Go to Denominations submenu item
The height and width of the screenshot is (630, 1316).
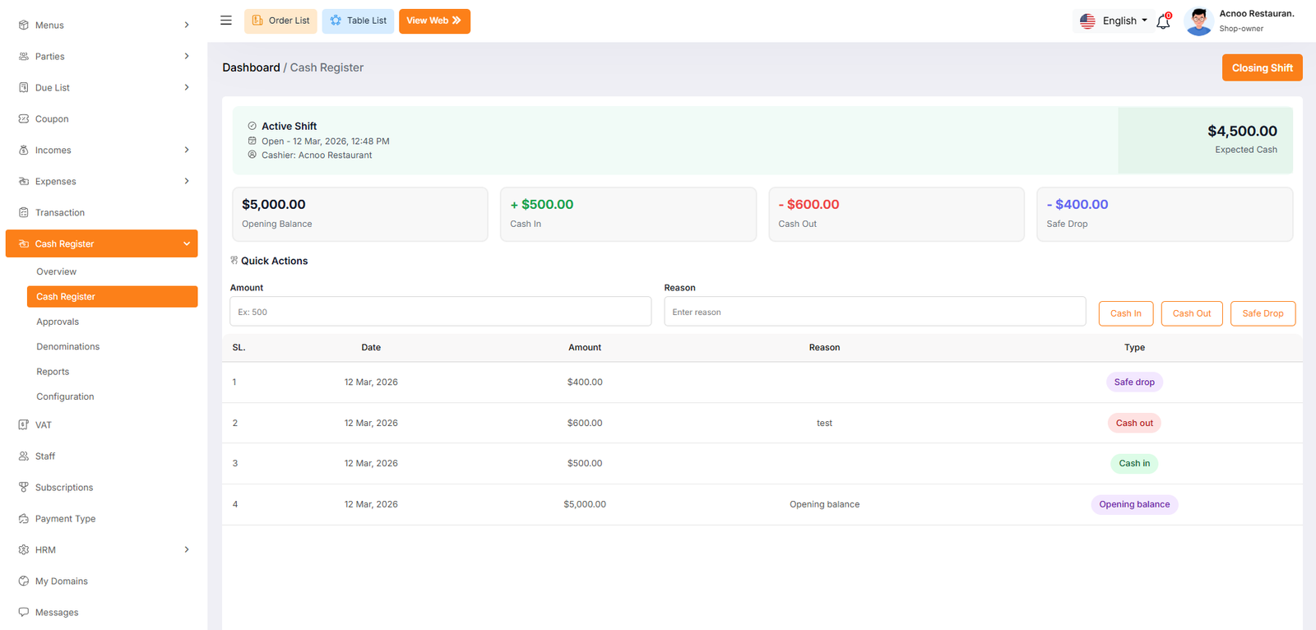pos(67,347)
